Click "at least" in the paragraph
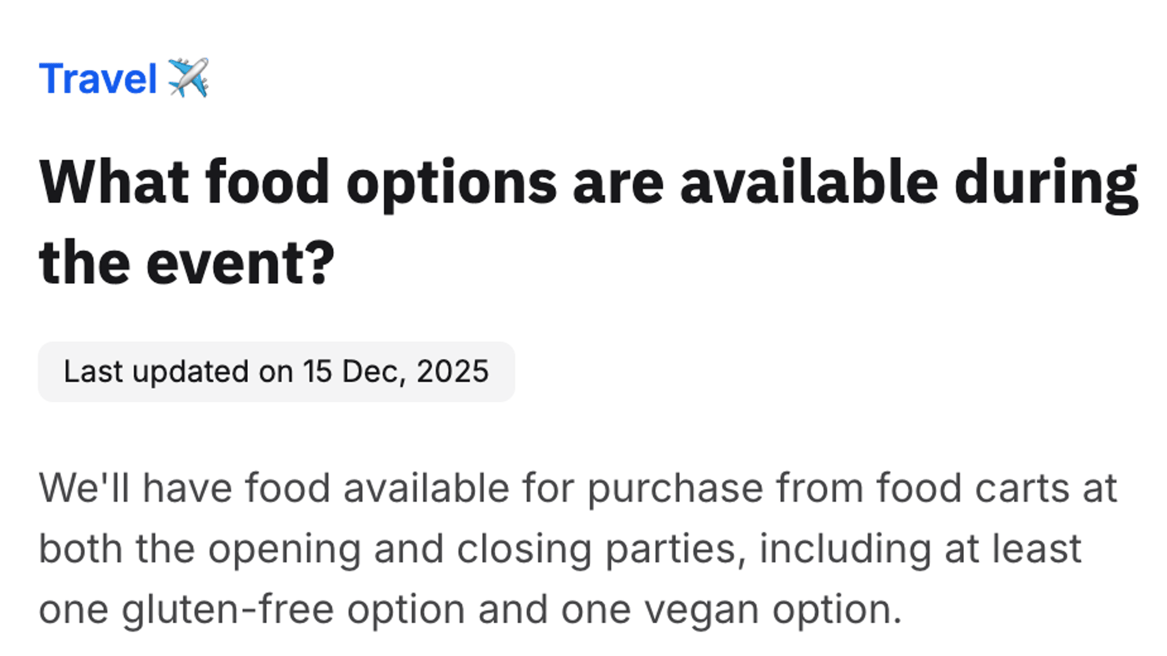The height and width of the screenshot is (656, 1167). point(1013,548)
